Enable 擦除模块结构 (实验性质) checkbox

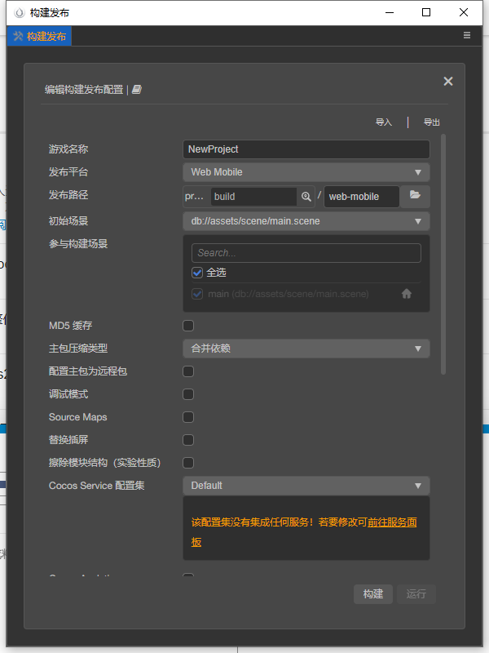pyautogui.click(x=188, y=463)
